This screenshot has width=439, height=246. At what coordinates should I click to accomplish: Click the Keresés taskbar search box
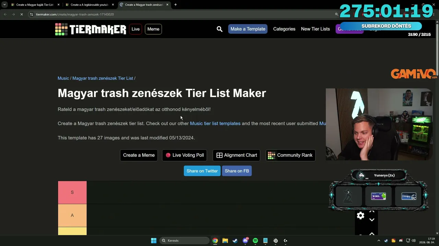click(x=185, y=241)
